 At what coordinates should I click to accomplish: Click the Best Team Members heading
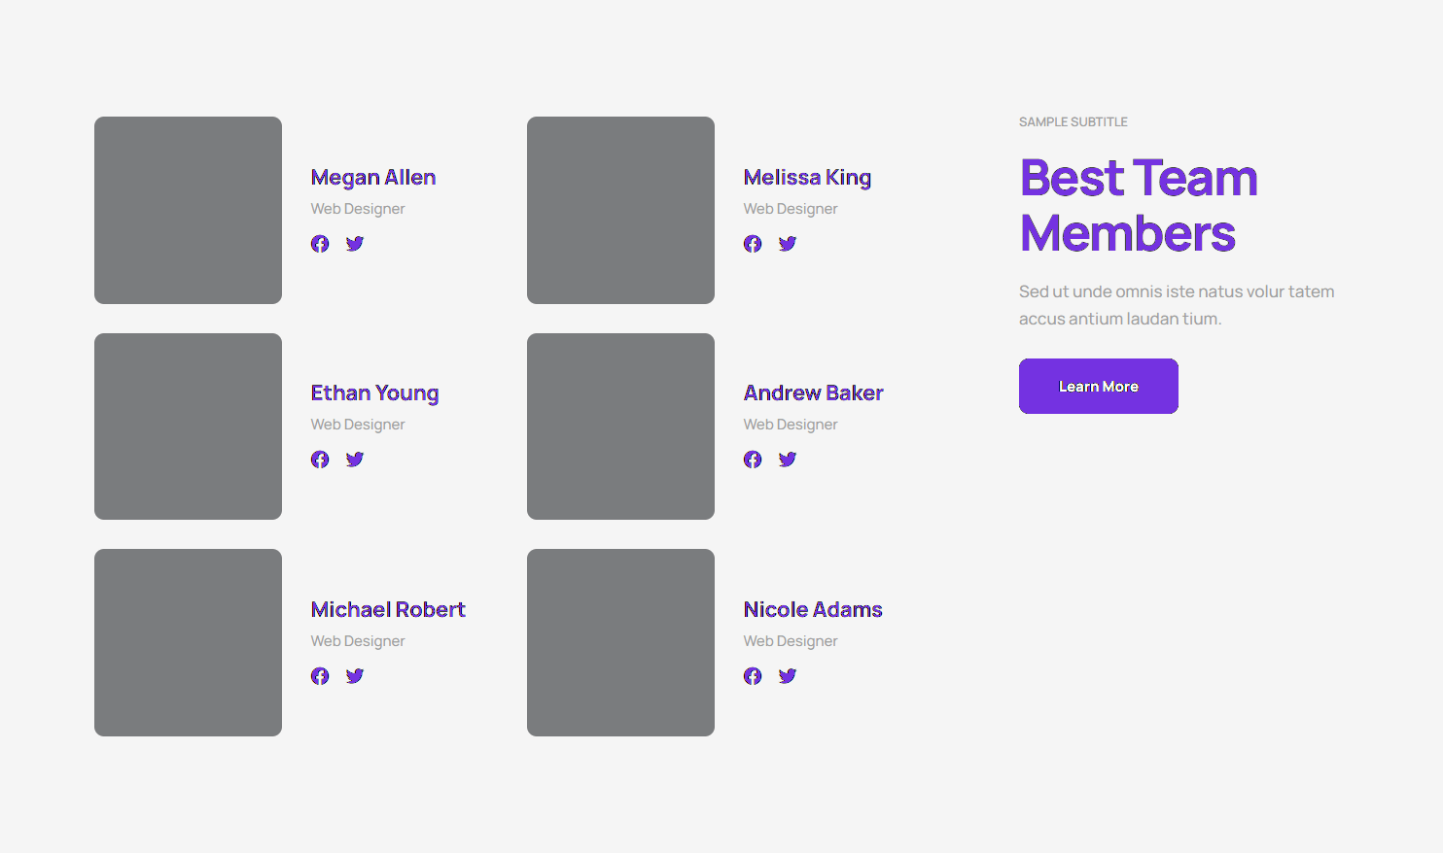[1139, 206]
